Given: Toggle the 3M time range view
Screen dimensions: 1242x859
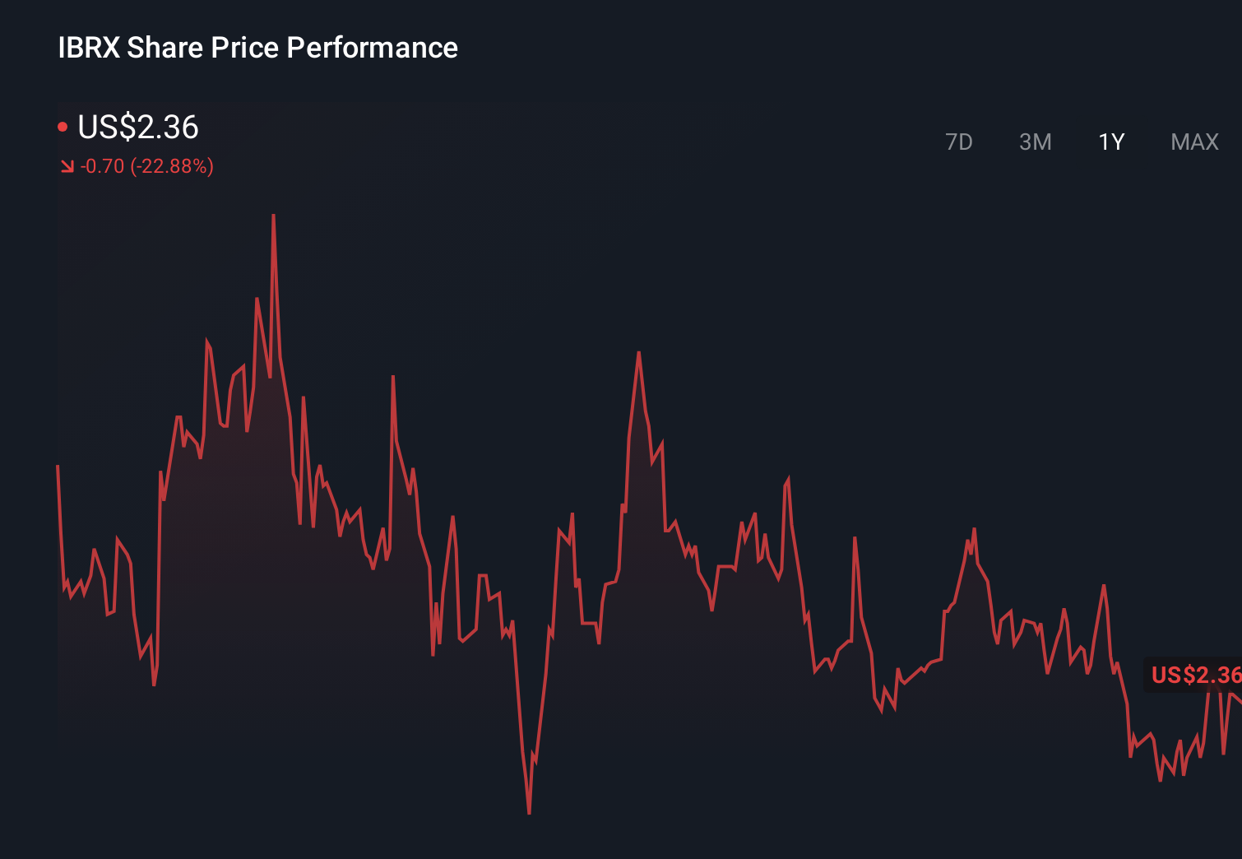Looking at the screenshot, I should point(1036,142).
